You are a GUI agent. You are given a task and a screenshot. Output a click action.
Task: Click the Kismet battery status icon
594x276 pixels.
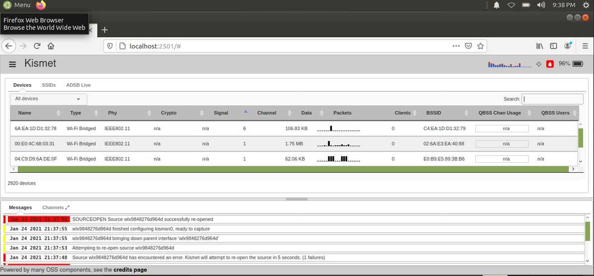coord(577,64)
